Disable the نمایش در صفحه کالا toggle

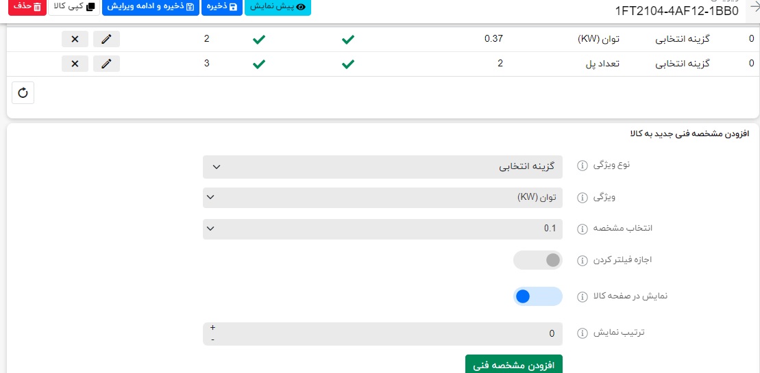coord(538,296)
